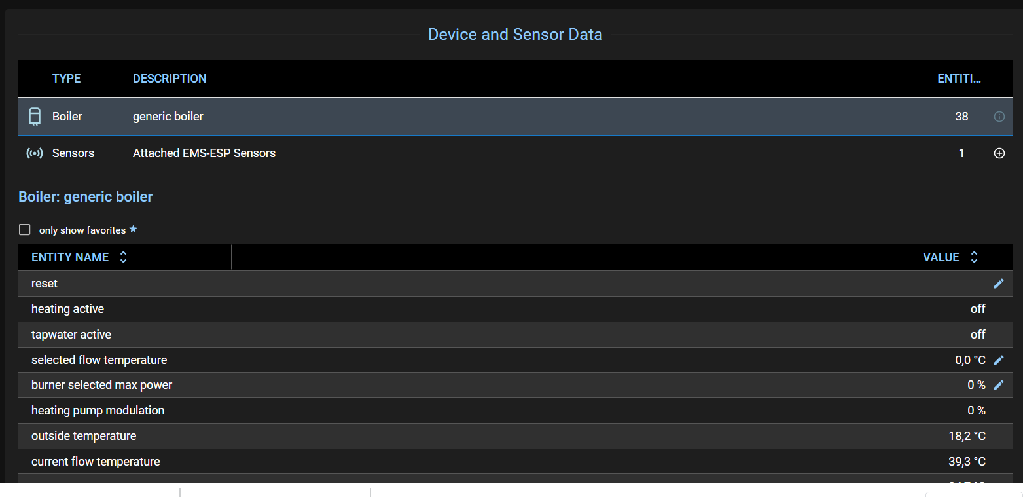Click the Boiler device icon

coord(34,117)
